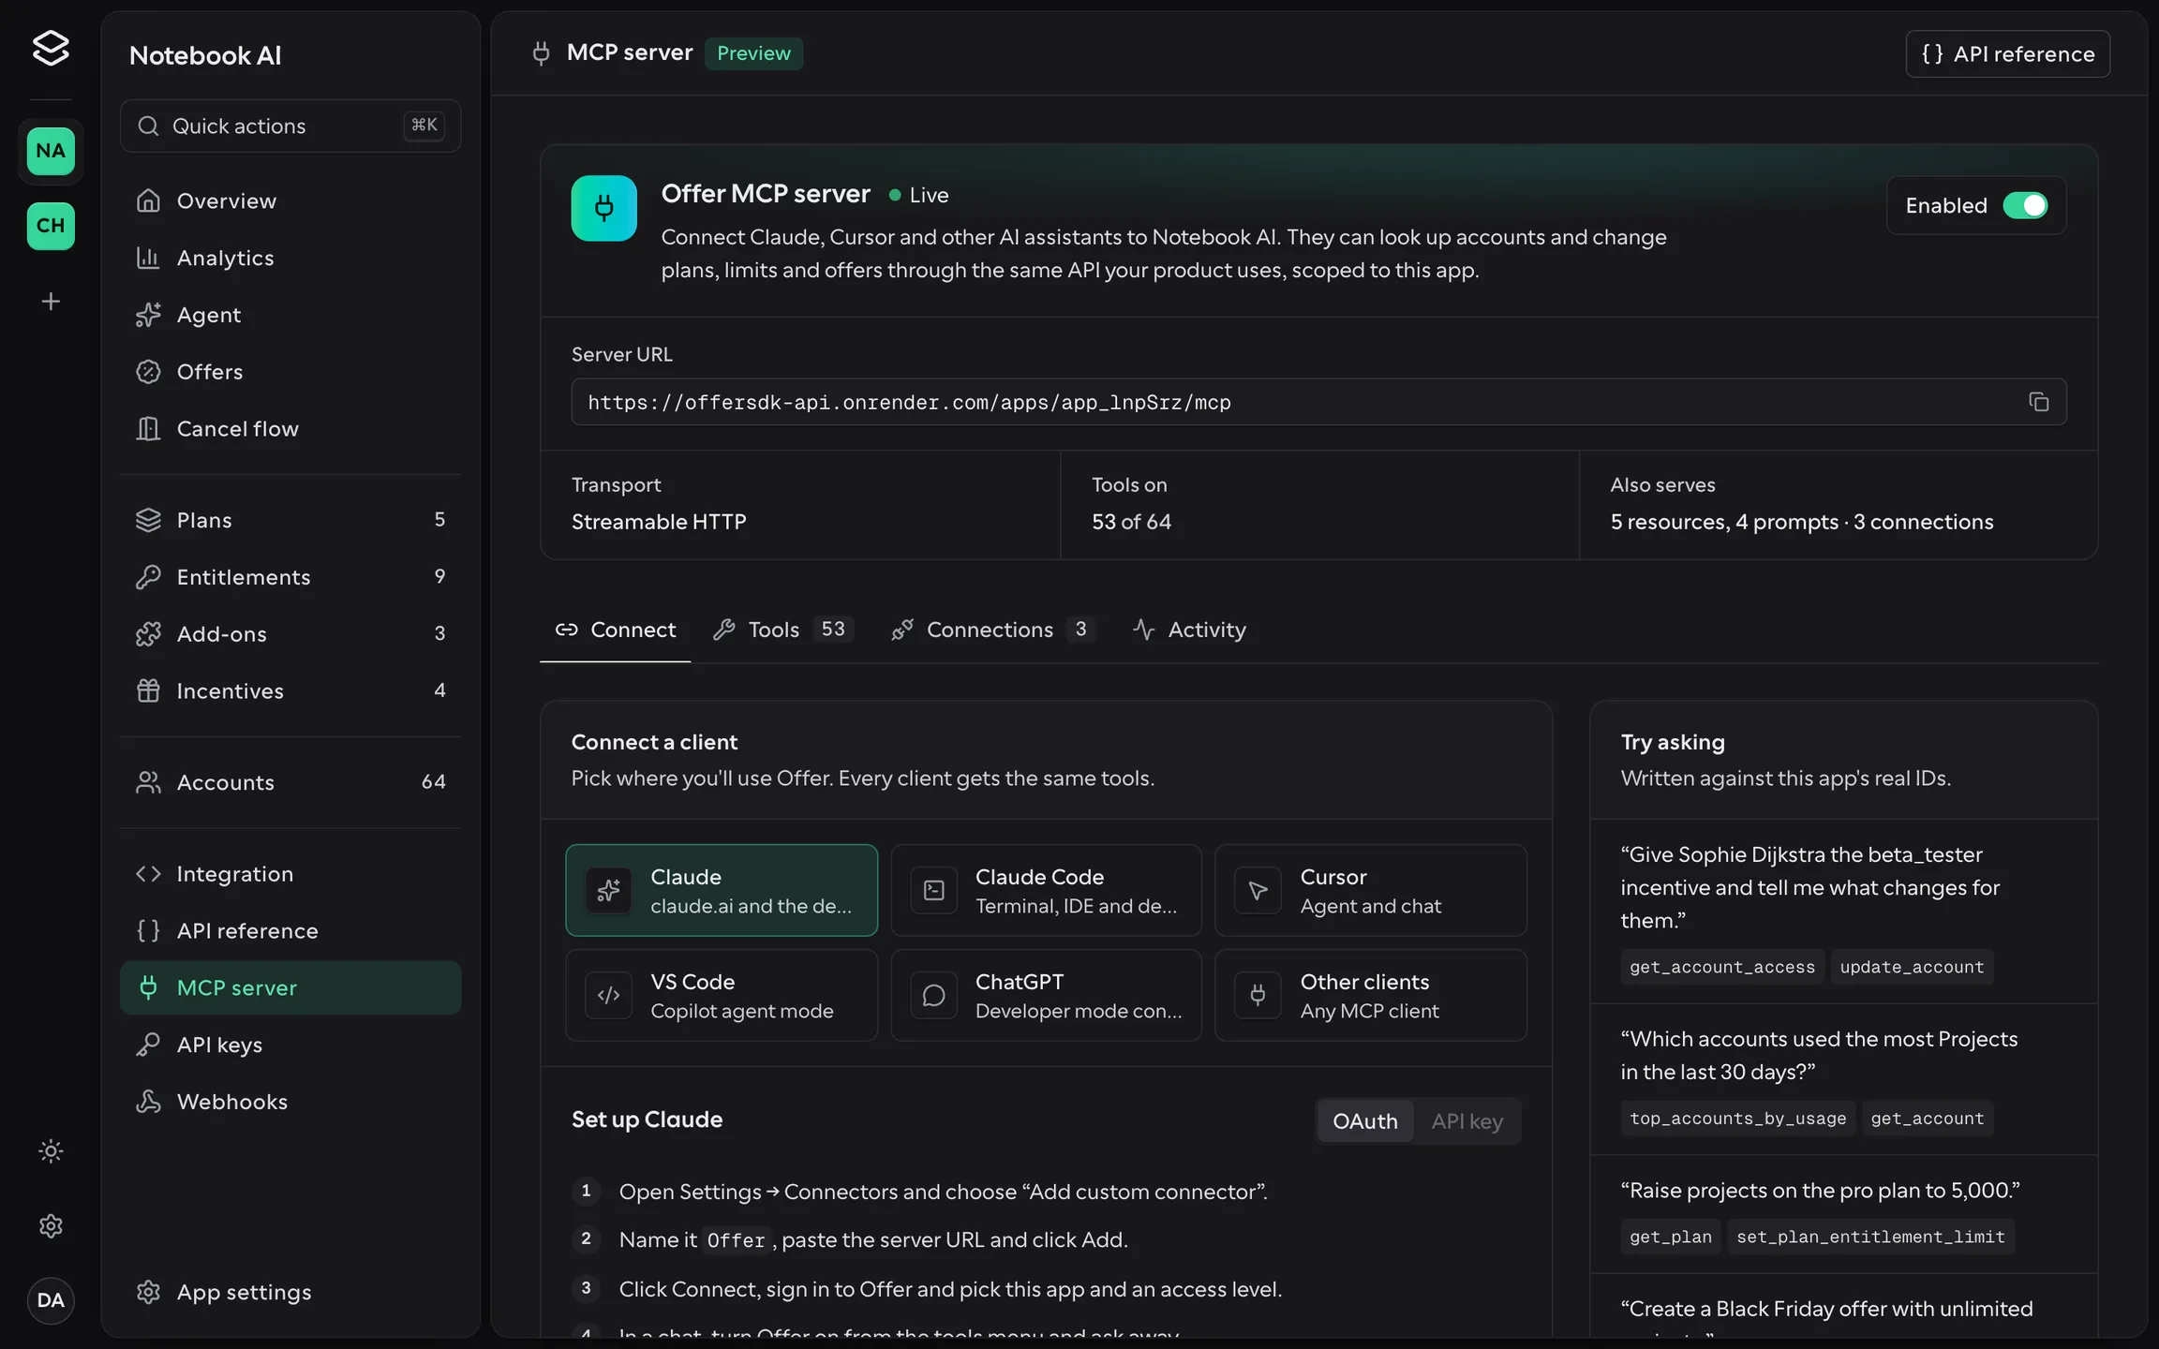Click the get_account_access tool tag

coord(1722,967)
